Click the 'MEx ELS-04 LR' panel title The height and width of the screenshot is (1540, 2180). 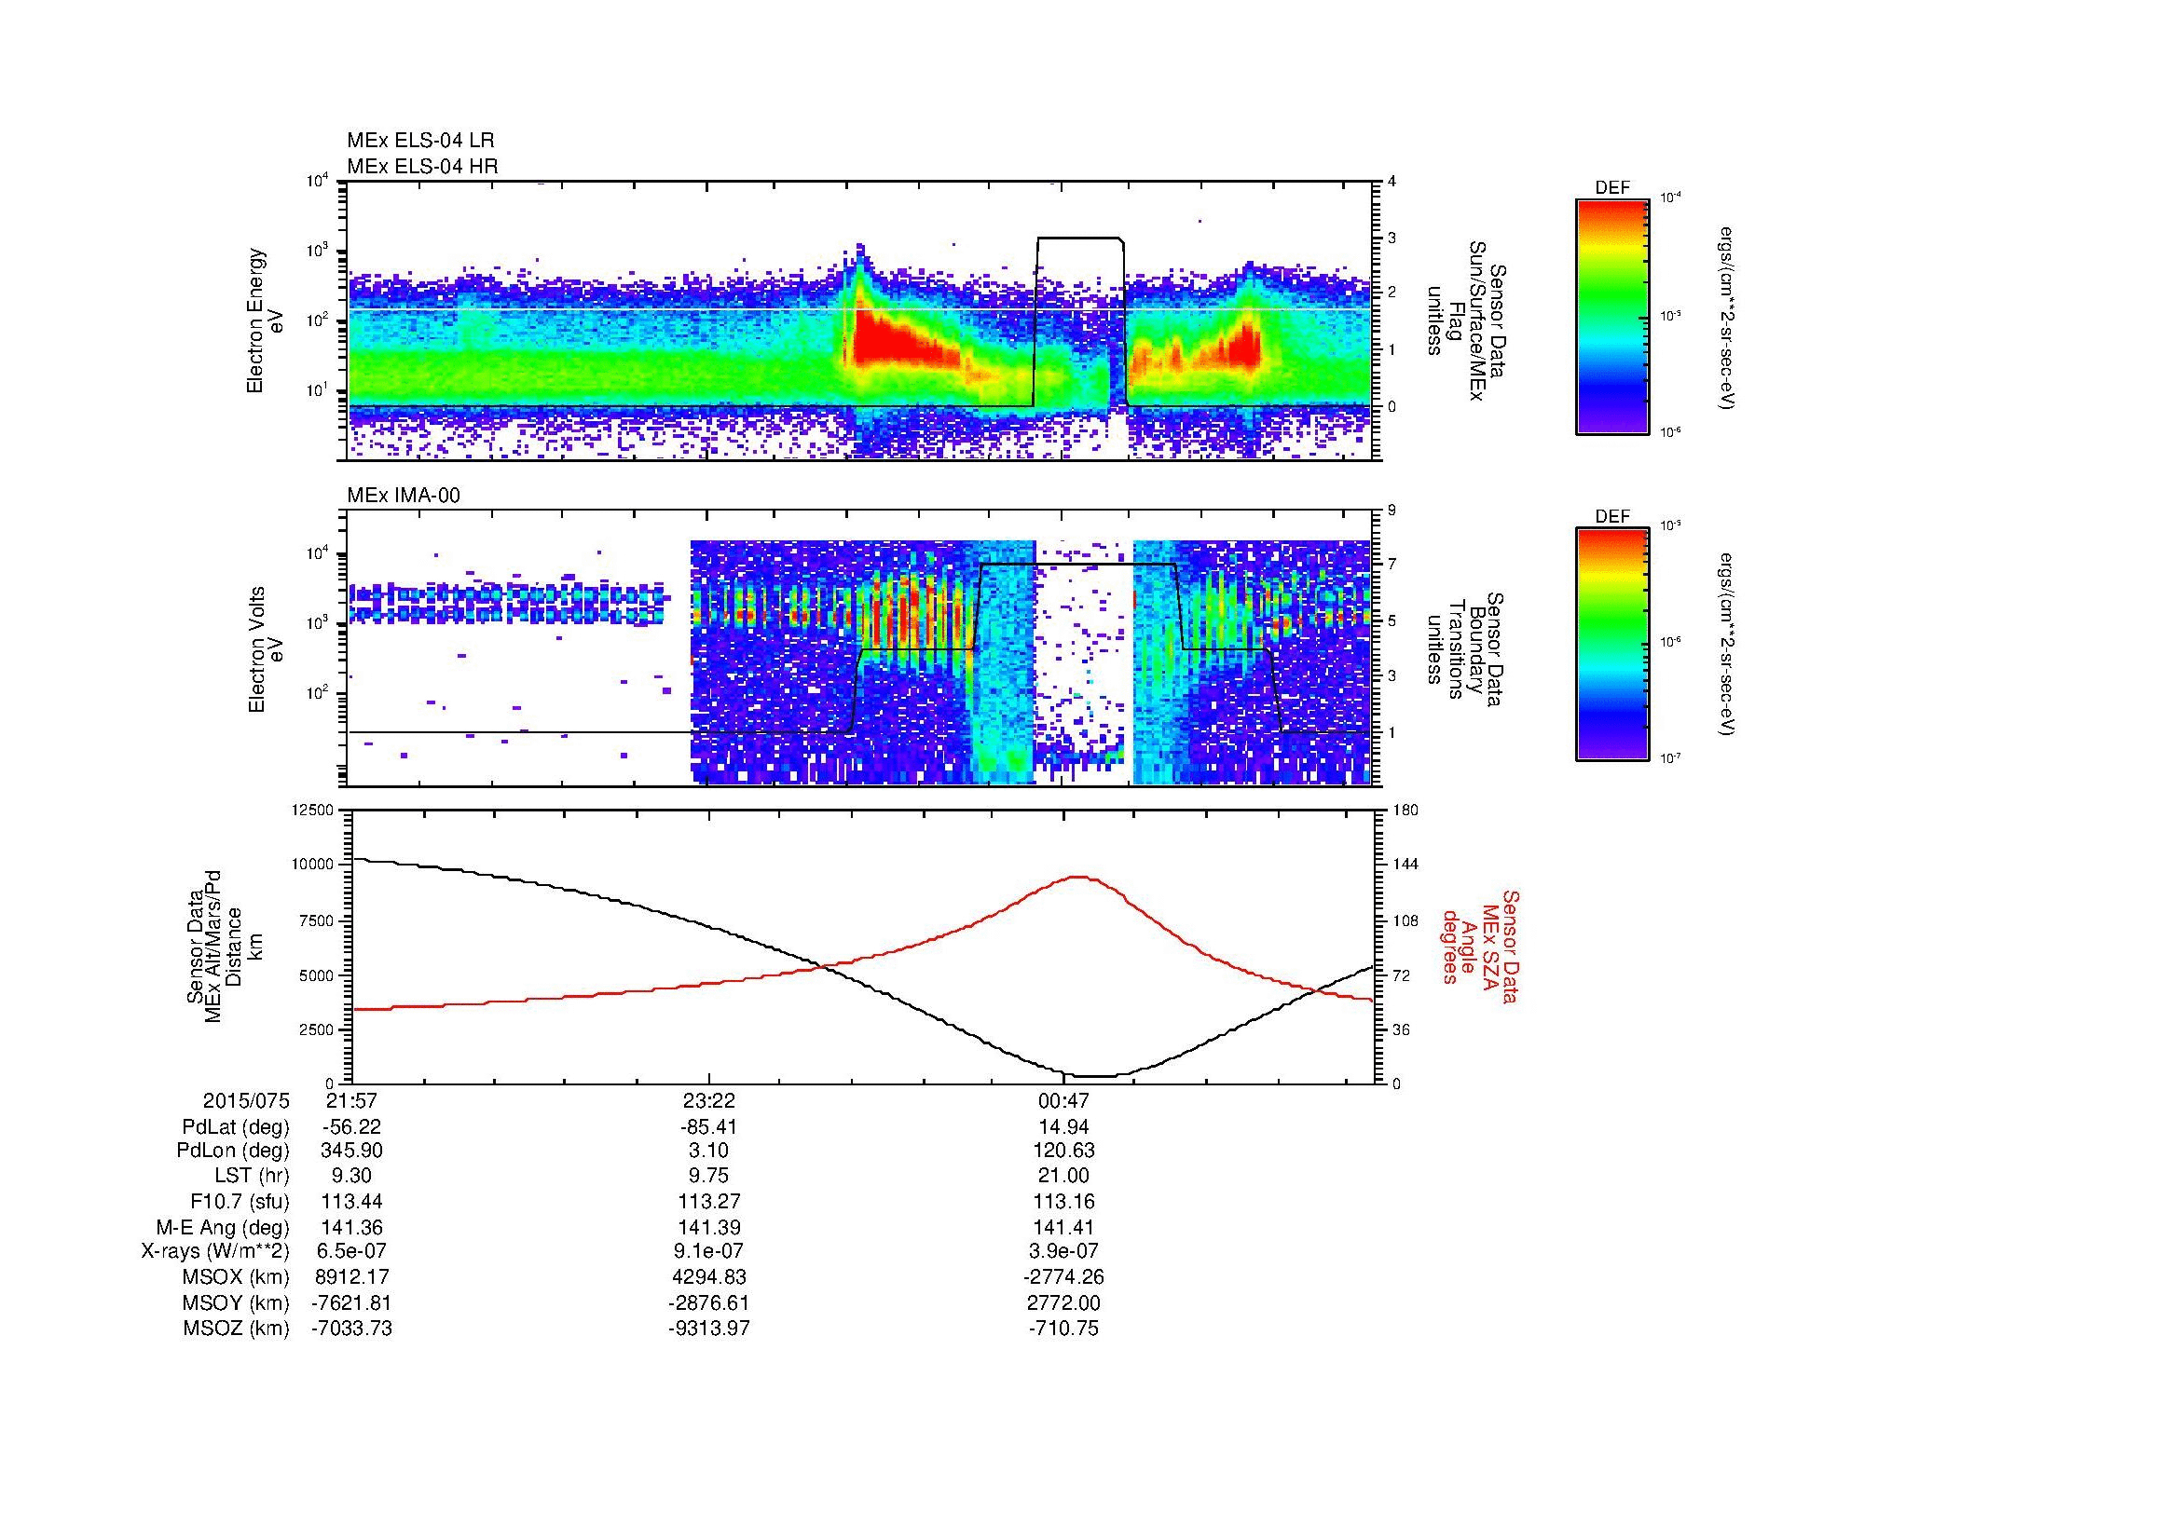(420, 141)
